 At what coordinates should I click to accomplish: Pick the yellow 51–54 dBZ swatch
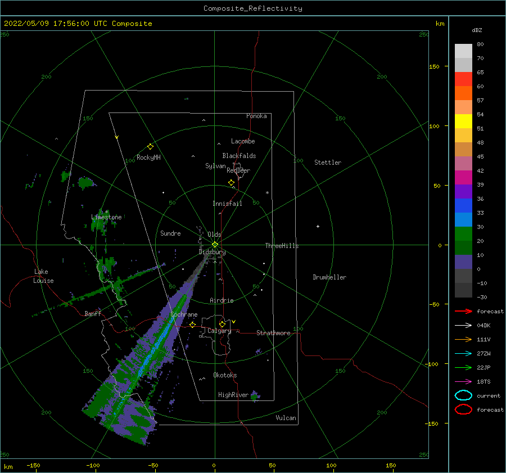coord(463,121)
